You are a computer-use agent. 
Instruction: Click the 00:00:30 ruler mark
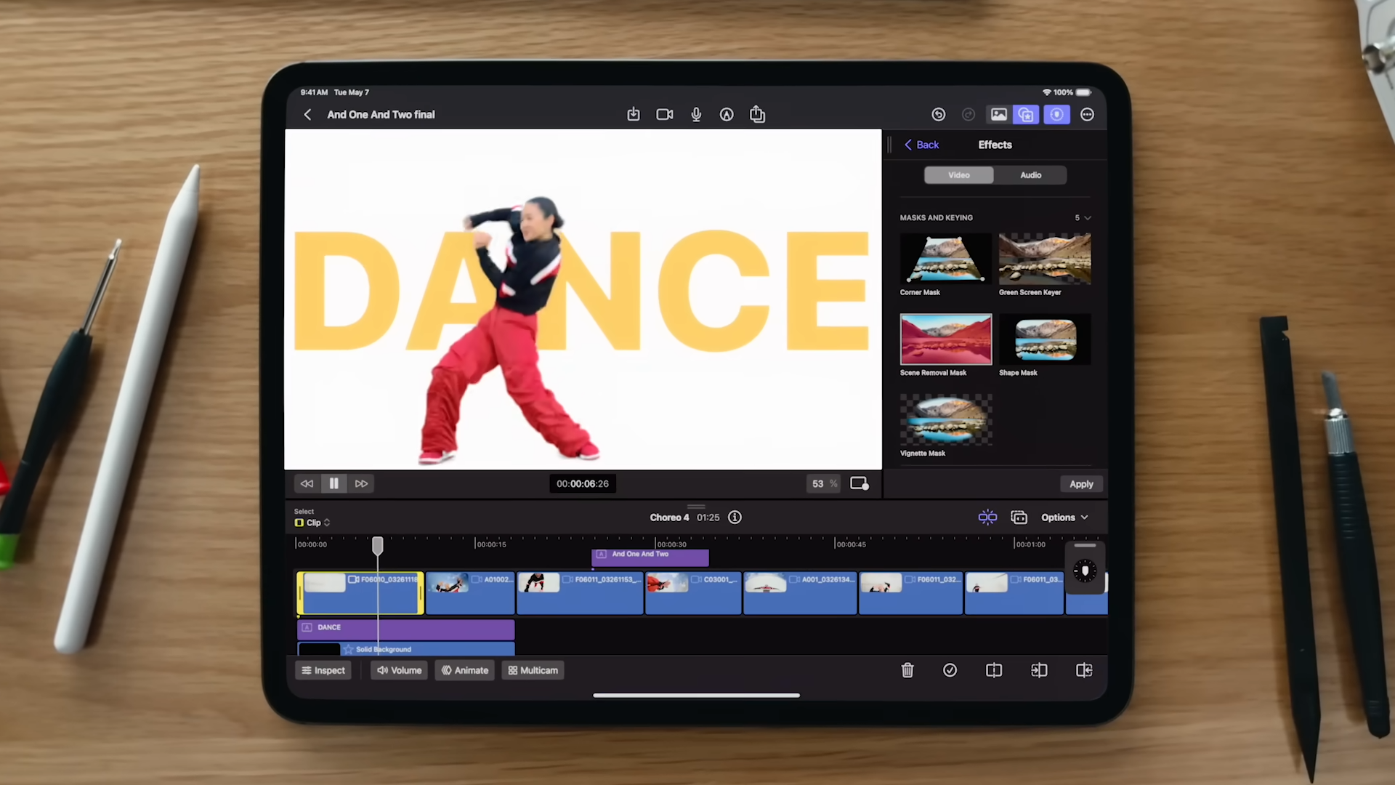pyautogui.click(x=671, y=544)
